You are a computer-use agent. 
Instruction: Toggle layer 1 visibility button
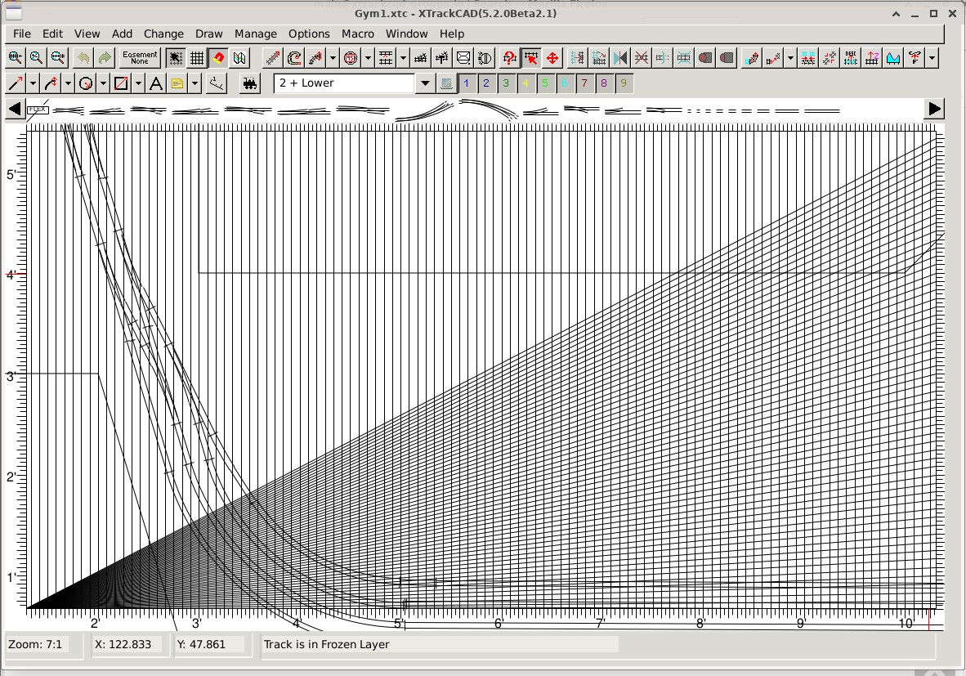466,83
